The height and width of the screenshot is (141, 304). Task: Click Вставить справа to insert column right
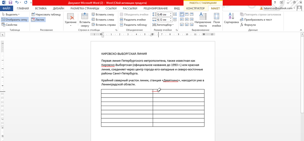(104, 25)
